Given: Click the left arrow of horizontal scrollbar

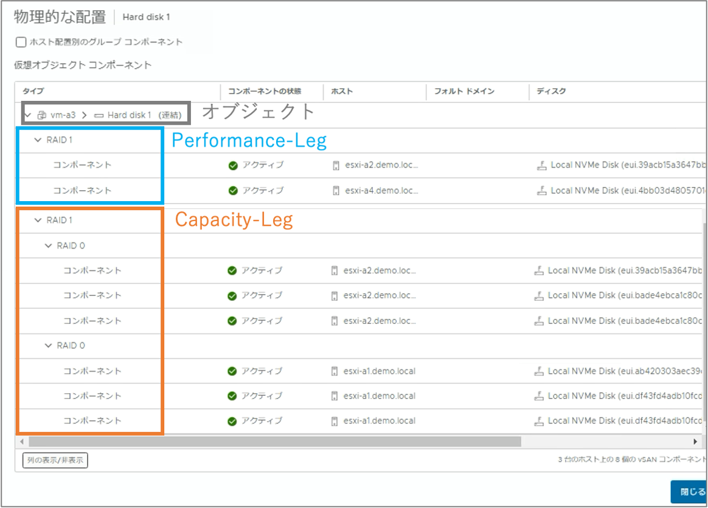Looking at the screenshot, I should [22, 441].
